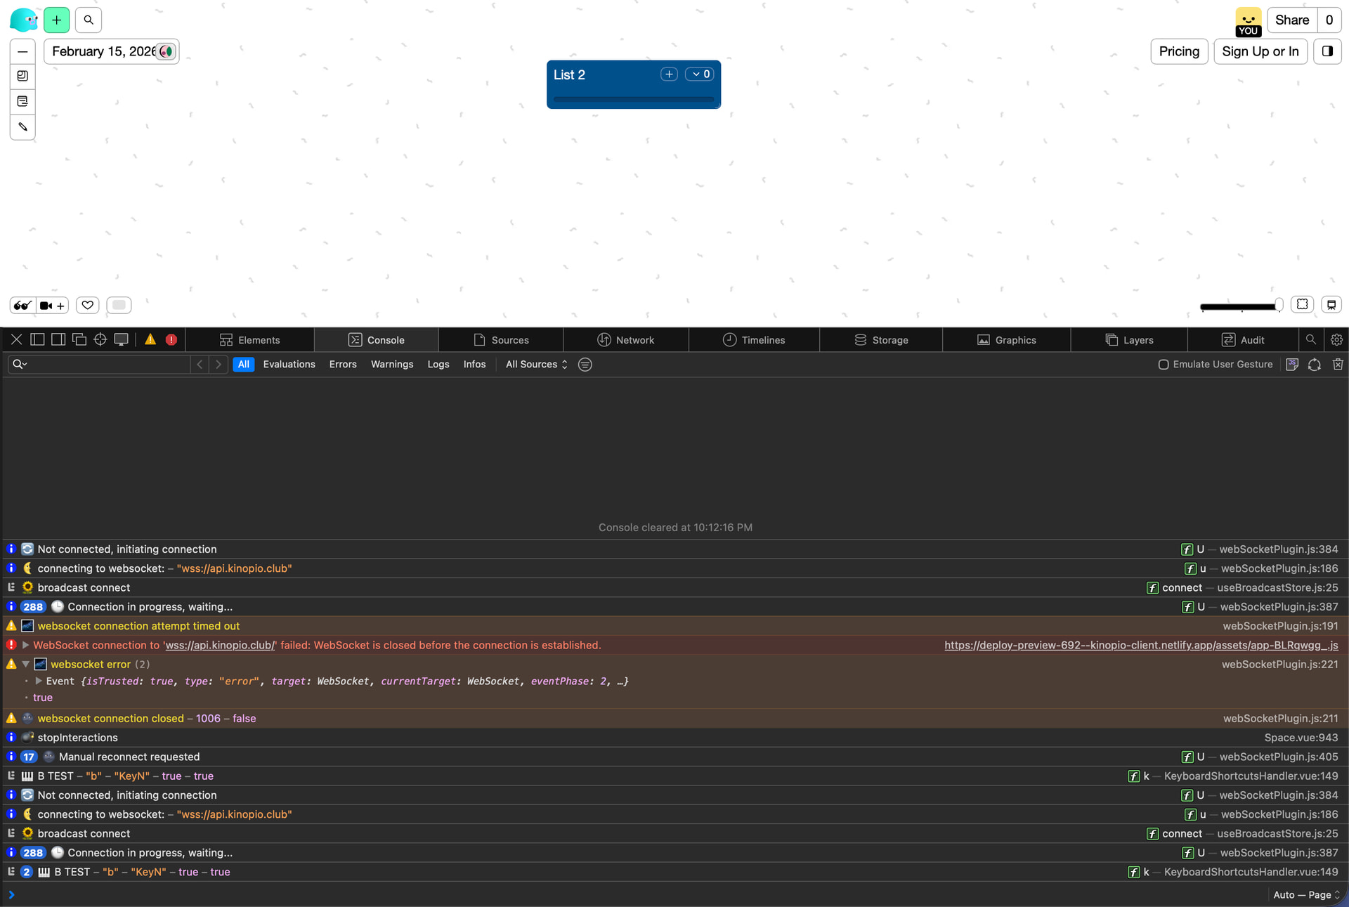Screen dimensions: 1349x907
Task: Click the Sign Up or In button
Action: 1260,51
